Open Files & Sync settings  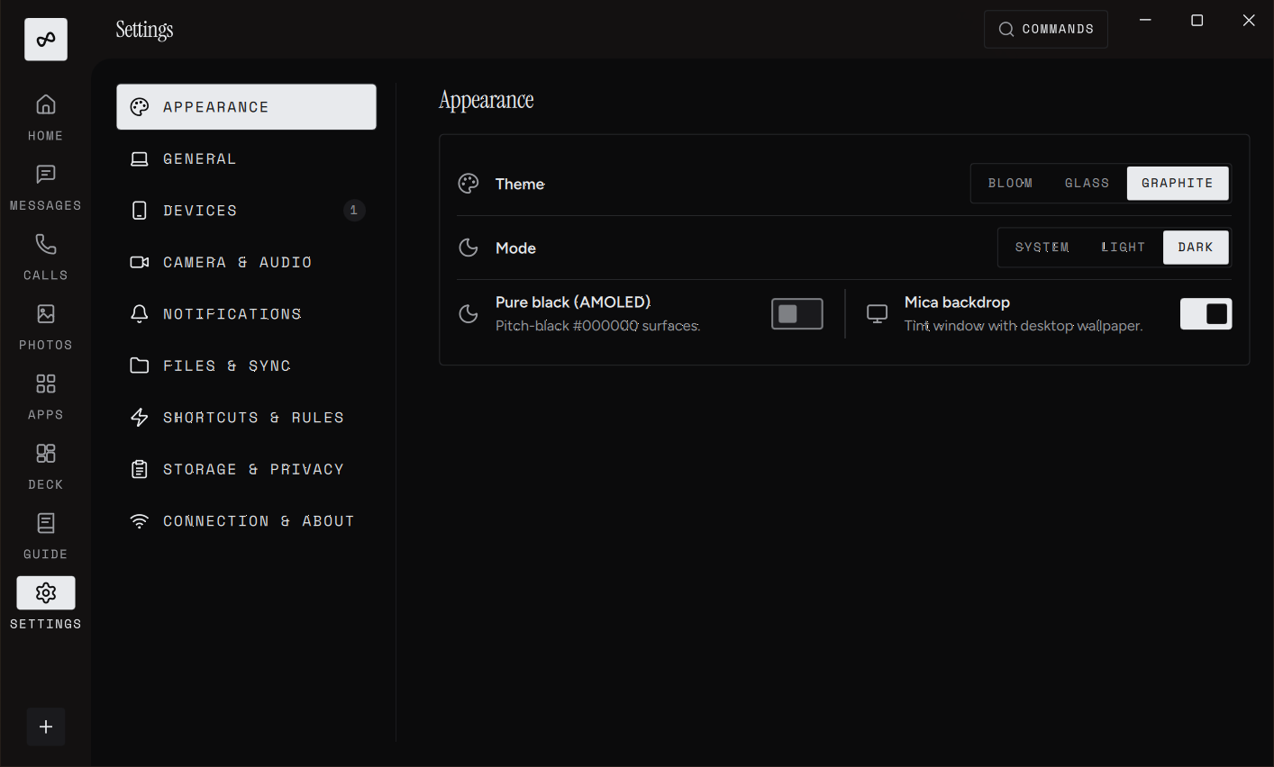tap(246, 365)
